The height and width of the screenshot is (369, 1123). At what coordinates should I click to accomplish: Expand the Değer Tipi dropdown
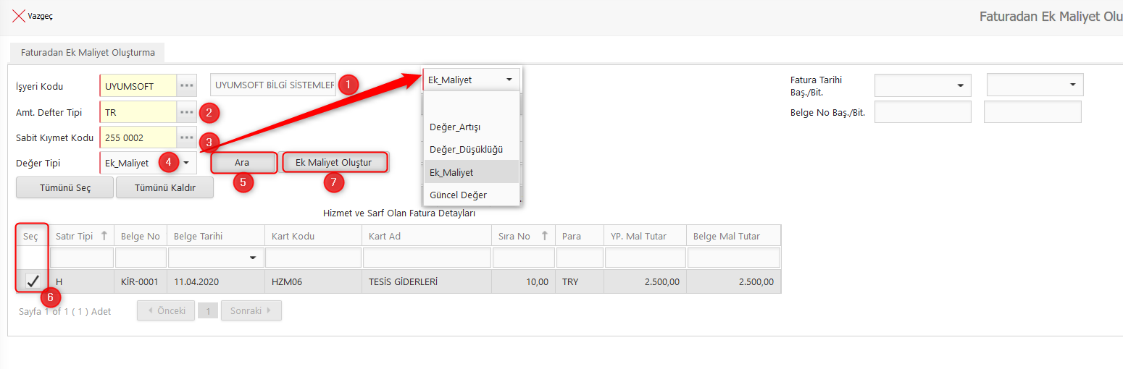pyautogui.click(x=185, y=163)
